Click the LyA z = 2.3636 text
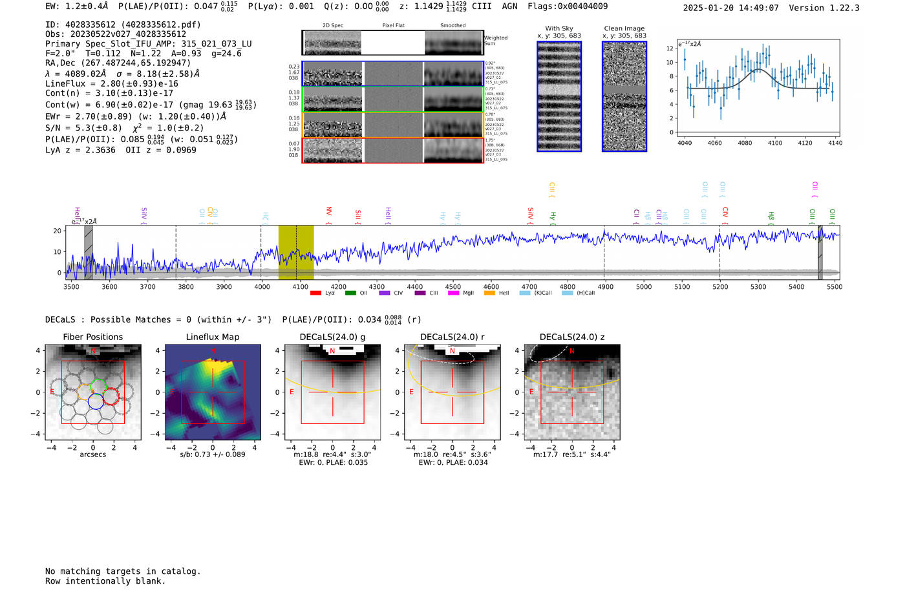This screenshot has height=616, width=905. point(80,150)
